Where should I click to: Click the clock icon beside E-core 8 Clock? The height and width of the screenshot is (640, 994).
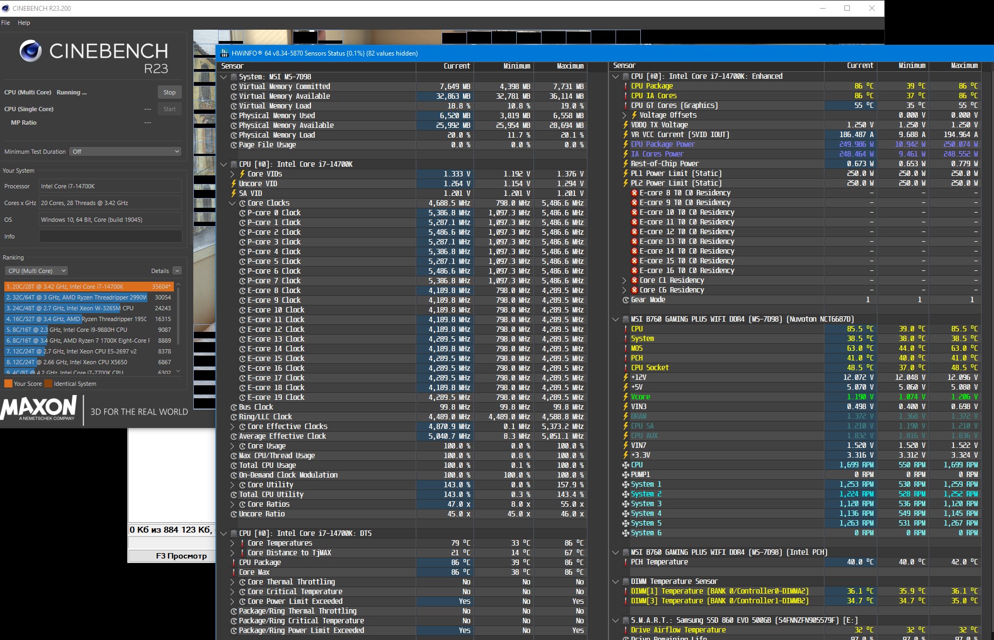pyautogui.click(x=242, y=291)
